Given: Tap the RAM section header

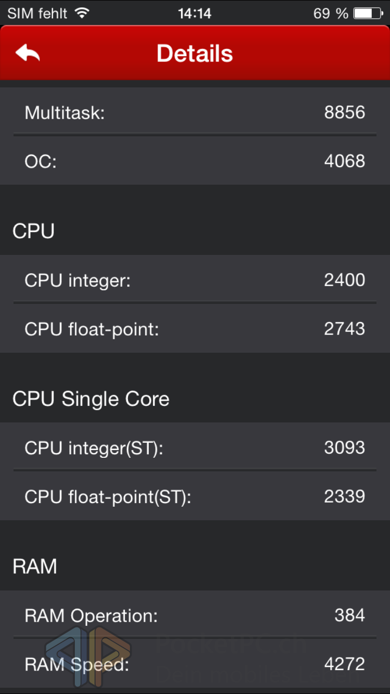Looking at the screenshot, I should [x=35, y=567].
